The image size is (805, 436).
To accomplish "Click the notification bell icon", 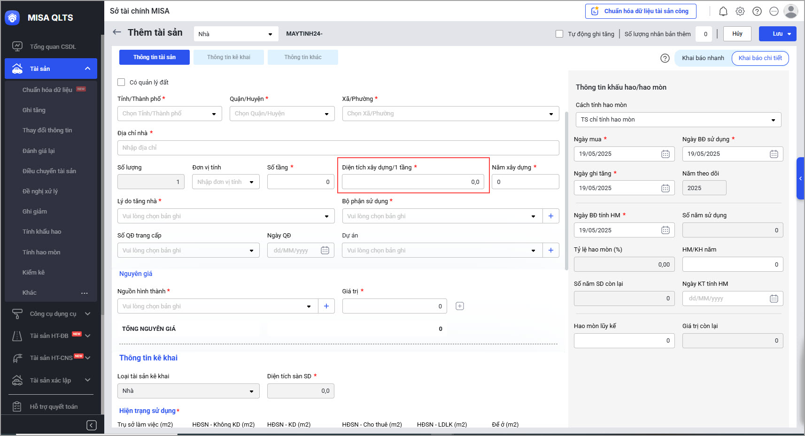I will (723, 11).
